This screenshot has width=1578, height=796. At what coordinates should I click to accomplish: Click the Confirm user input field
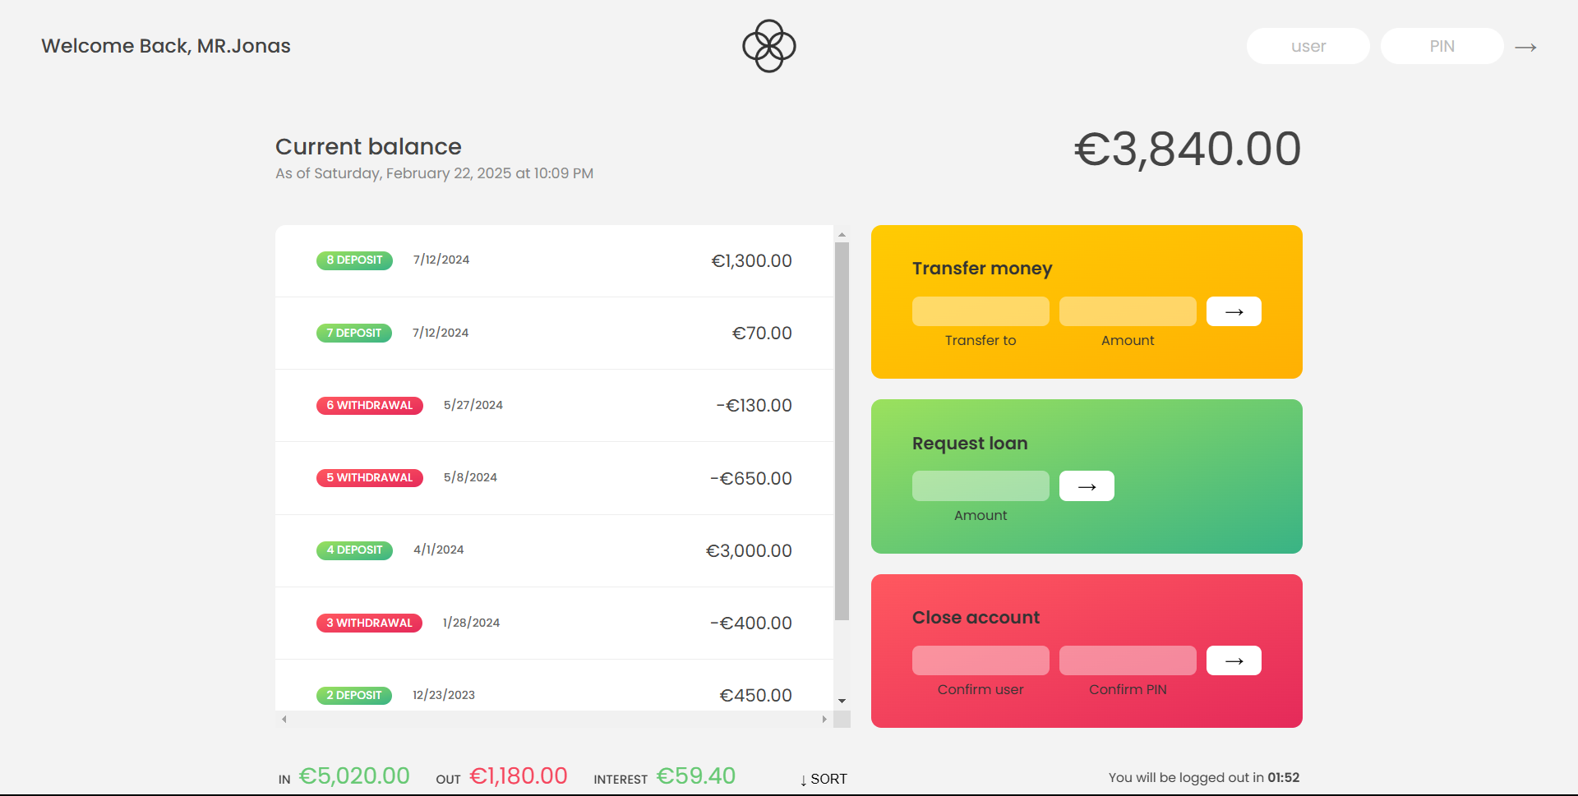pos(980,660)
